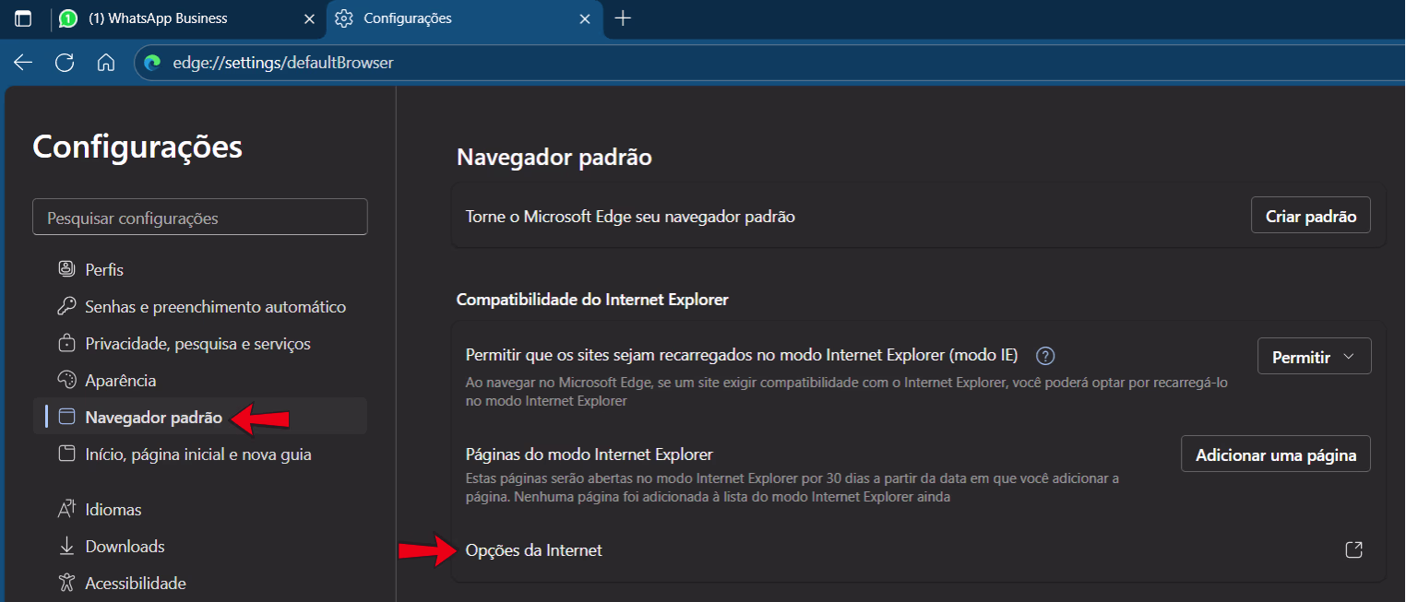Screen dimensions: 1406x602
Task: Open Downloads settings section
Action: coord(200,547)
